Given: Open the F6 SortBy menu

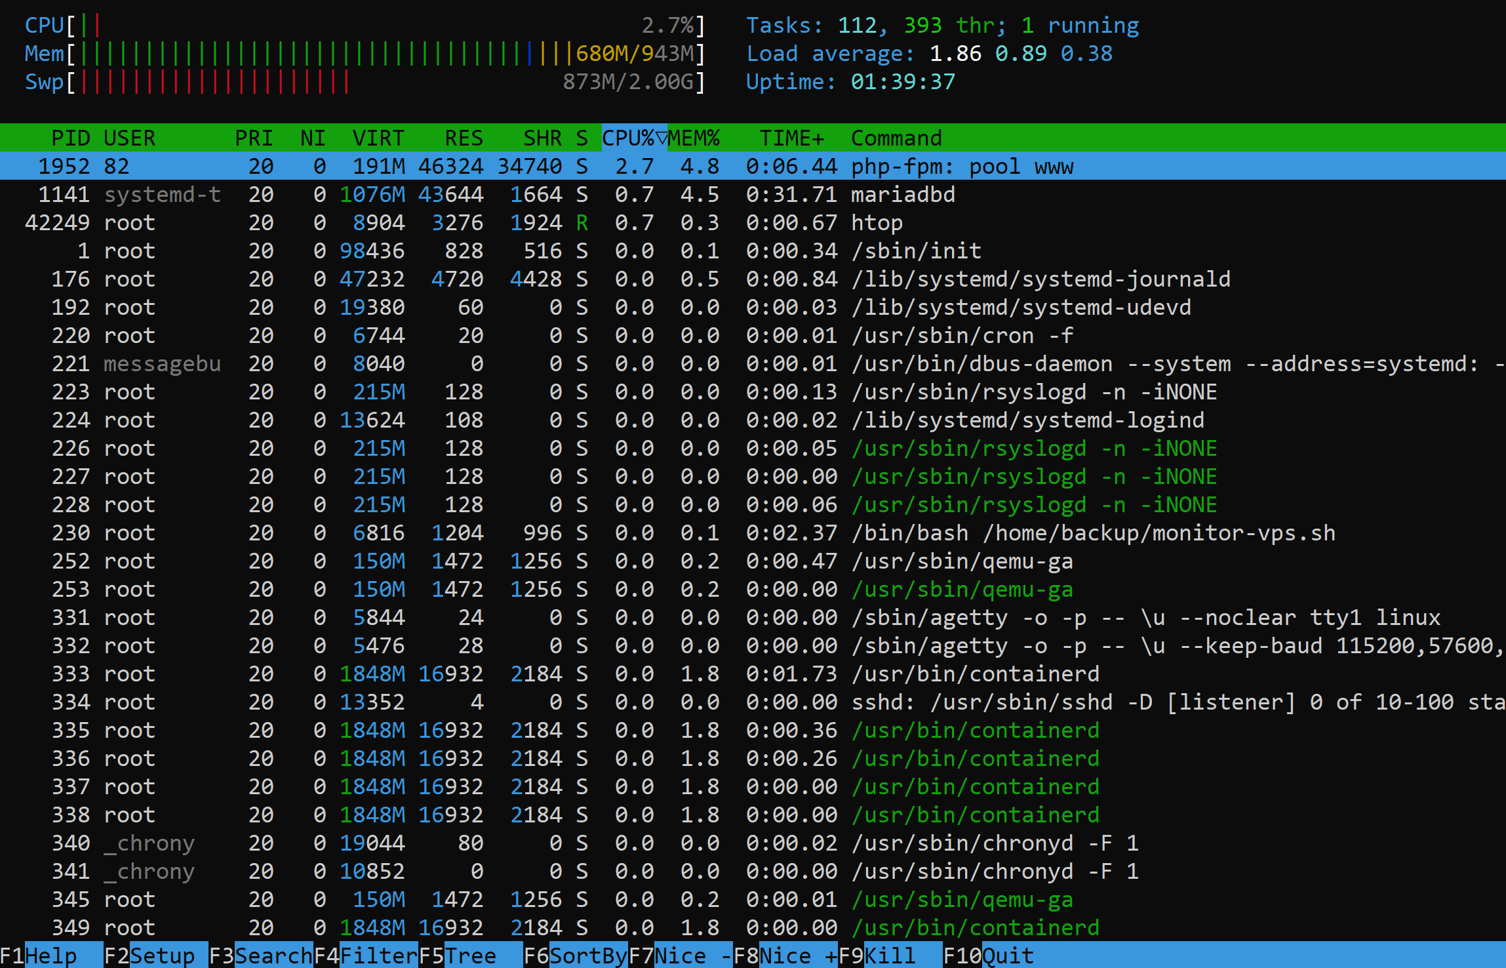Looking at the screenshot, I should (x=576, y=956).
